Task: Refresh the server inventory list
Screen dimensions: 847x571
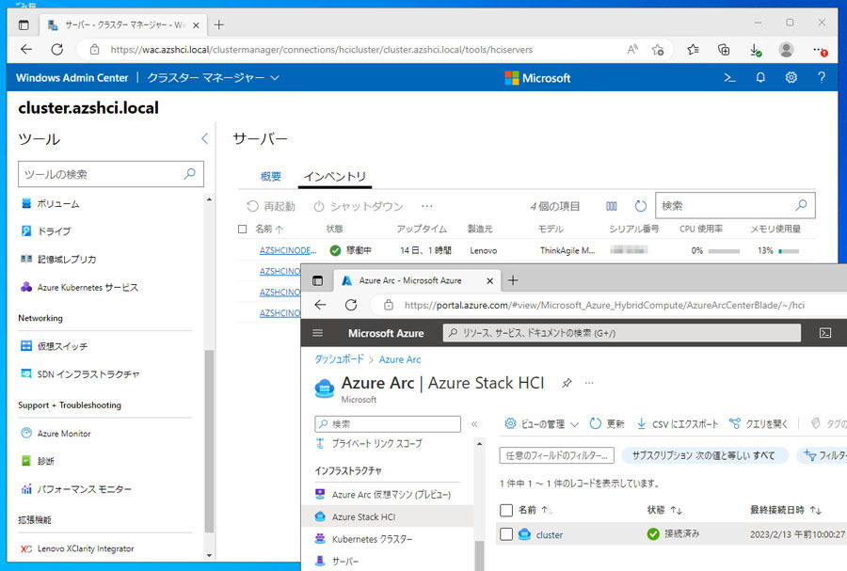Action: tap(641, 206)
